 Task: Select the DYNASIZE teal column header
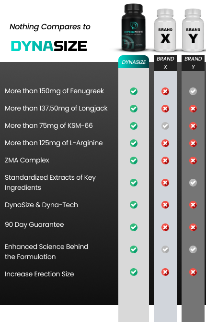(x=134, y=62)
